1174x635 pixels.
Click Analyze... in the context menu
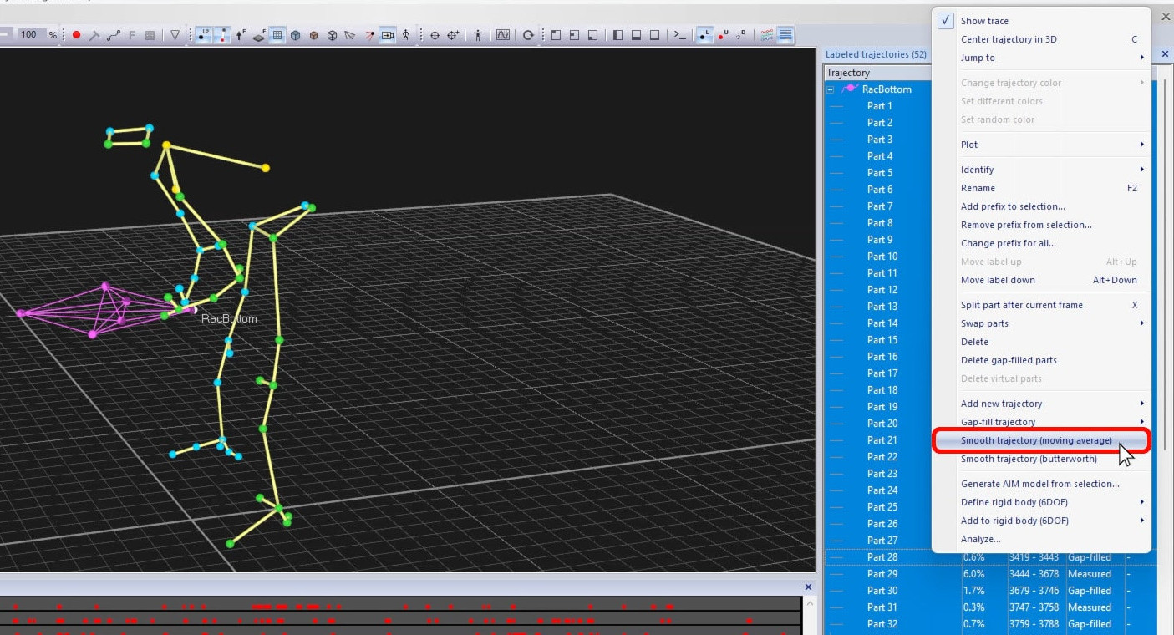click(980, 539)
